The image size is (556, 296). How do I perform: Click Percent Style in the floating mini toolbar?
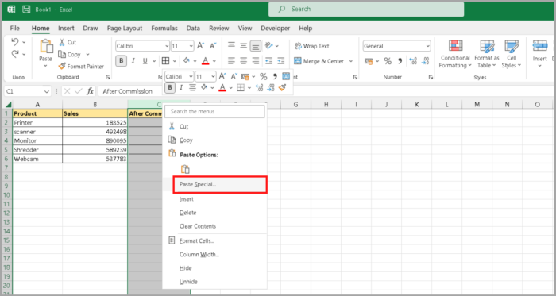[x=263, y=76]
